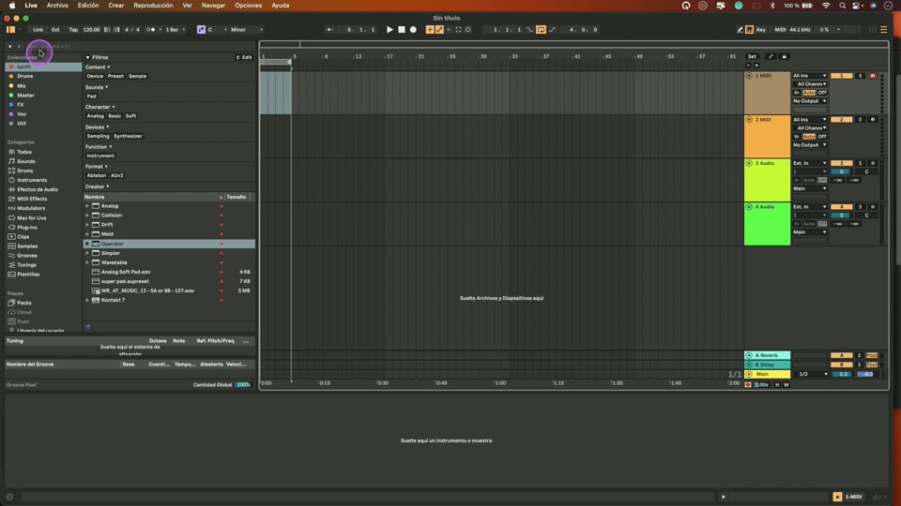Open the hamburger view menu at top right
901x506 pixels.
pyautogui.click(x=884, y=29)
